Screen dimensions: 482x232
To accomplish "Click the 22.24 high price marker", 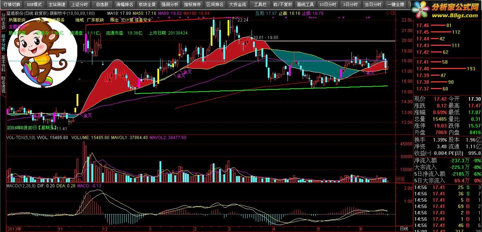I will 243,20.
